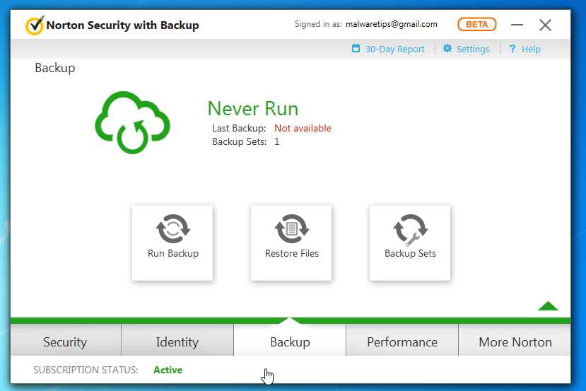Click the Norton checkmark logo
586x391 pixels.
(x=35, y=25)
